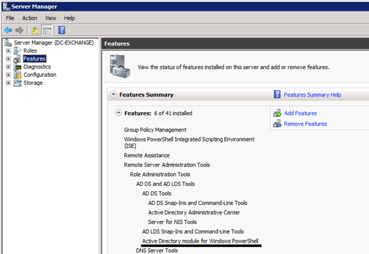Select Roles in the console tree
This screenshot has width=369, height=254.
[30, 51]
